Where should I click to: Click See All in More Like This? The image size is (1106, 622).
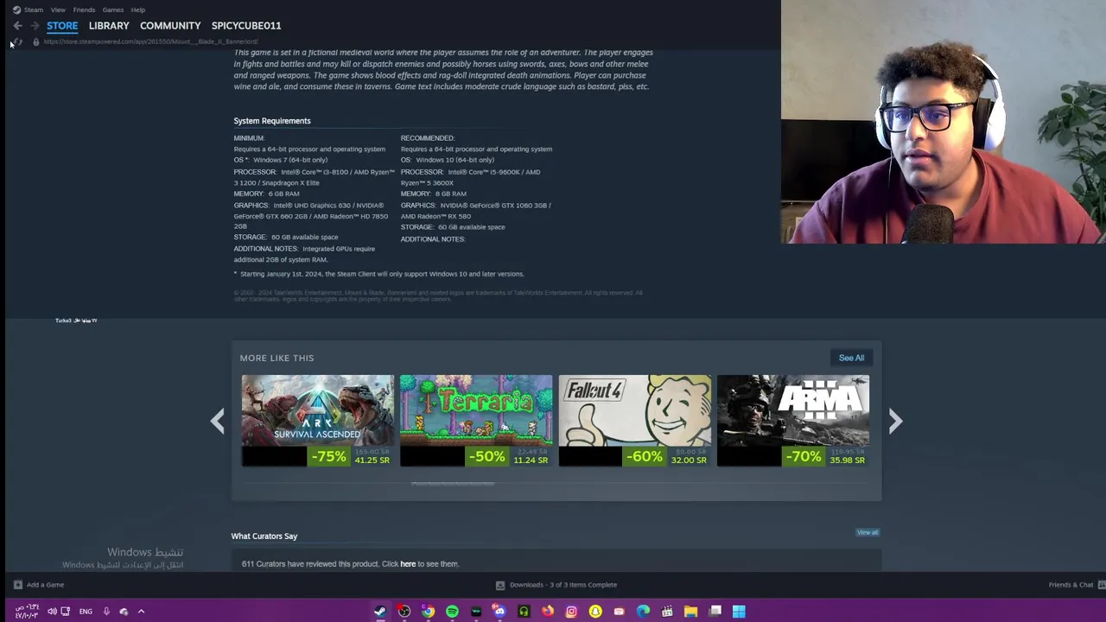pos(851,358)
